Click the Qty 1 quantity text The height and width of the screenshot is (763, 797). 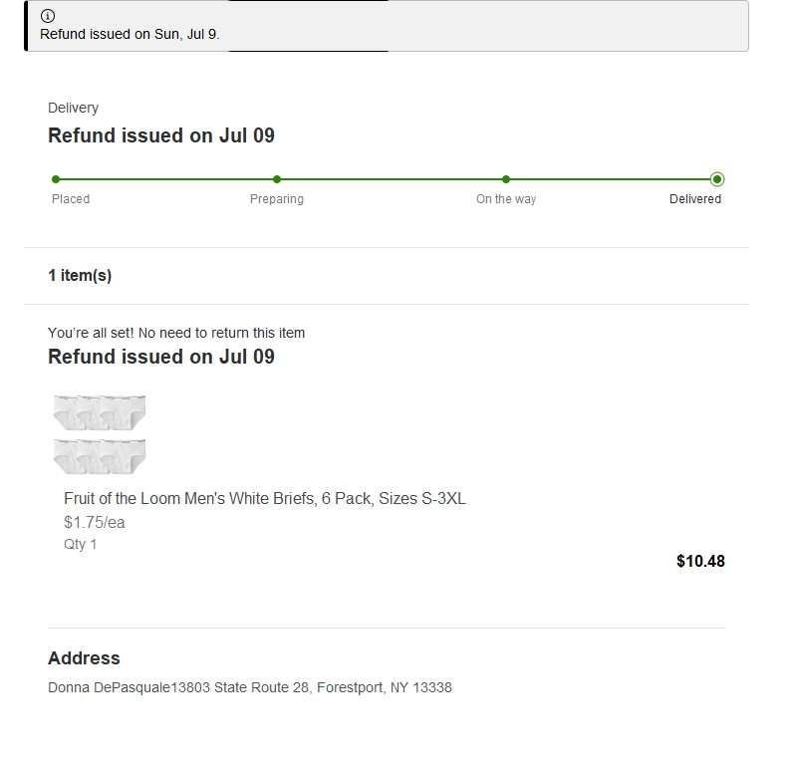tap(81, 544)
